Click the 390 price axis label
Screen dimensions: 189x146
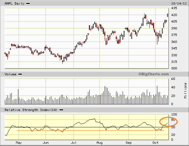[174, 28]
